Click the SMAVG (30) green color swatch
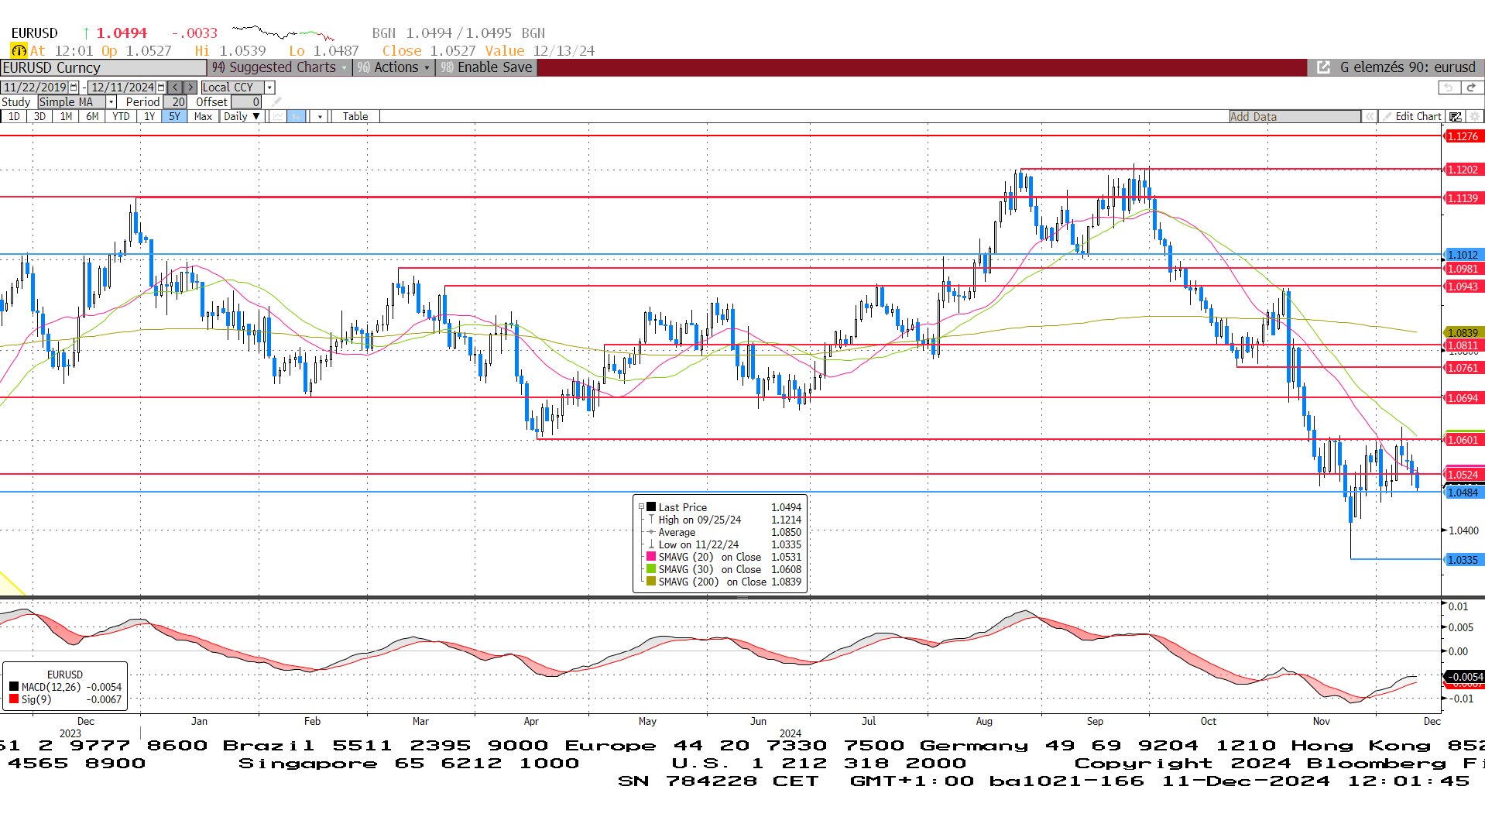This screenshot has width=1485, height=824. (x=651, y=569)
